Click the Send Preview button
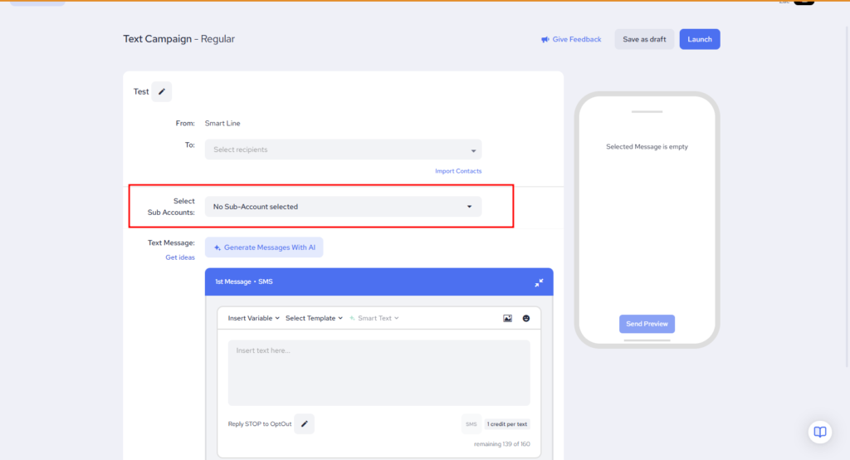Viewport: 850px width, 460px height. [647, 324]
